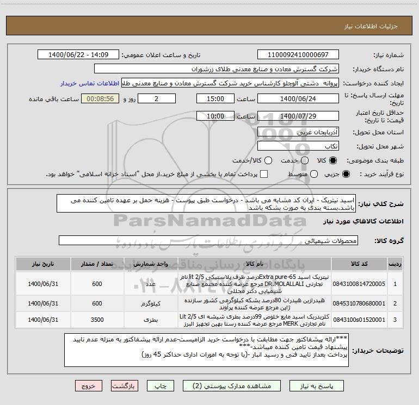This screenshot has height=405, width=419.
Task: Click the validity time field 10:00
Action: tap(215, 116)
